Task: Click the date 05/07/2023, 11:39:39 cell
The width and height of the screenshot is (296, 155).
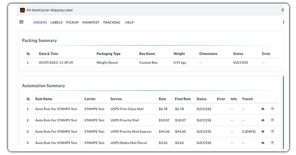Action: point(56,63)
